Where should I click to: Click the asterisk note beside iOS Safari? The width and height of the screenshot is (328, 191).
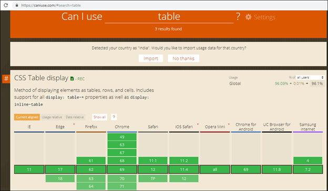click(x=198, y=124)
